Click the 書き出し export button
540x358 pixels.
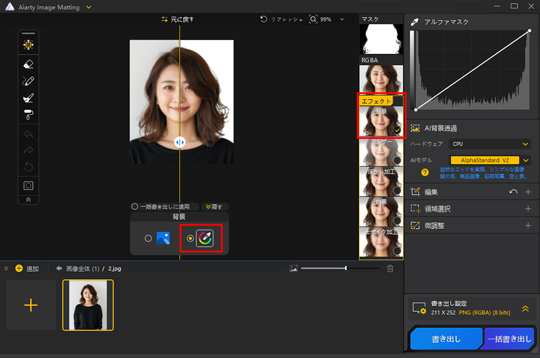coord(447,338)
